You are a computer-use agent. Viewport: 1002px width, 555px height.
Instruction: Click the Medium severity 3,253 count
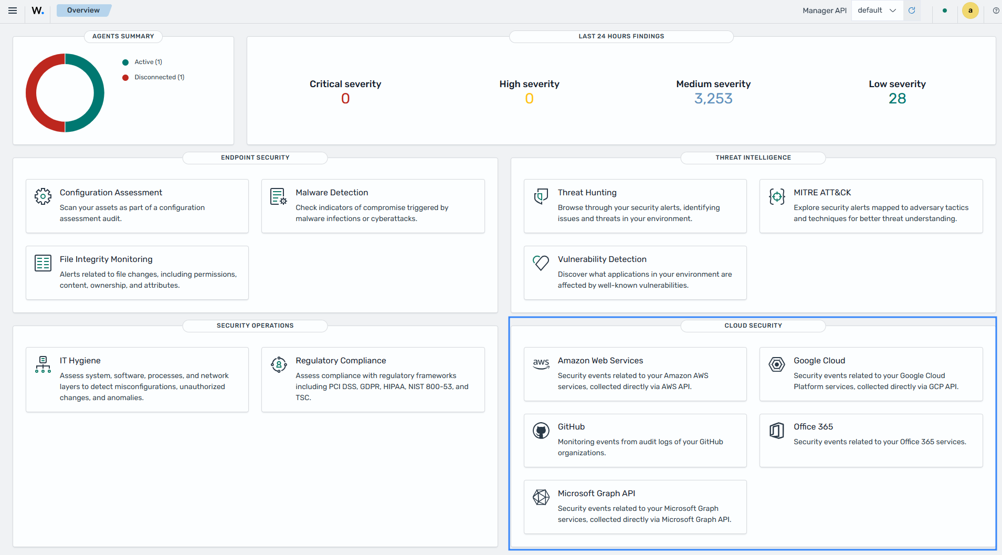(713, 99)
